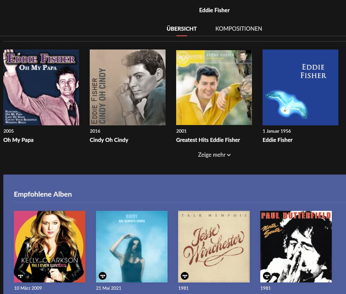This screenshot has width=346, height=294.
Task: Open the Birdy album cover
Action: pos(132,246)
